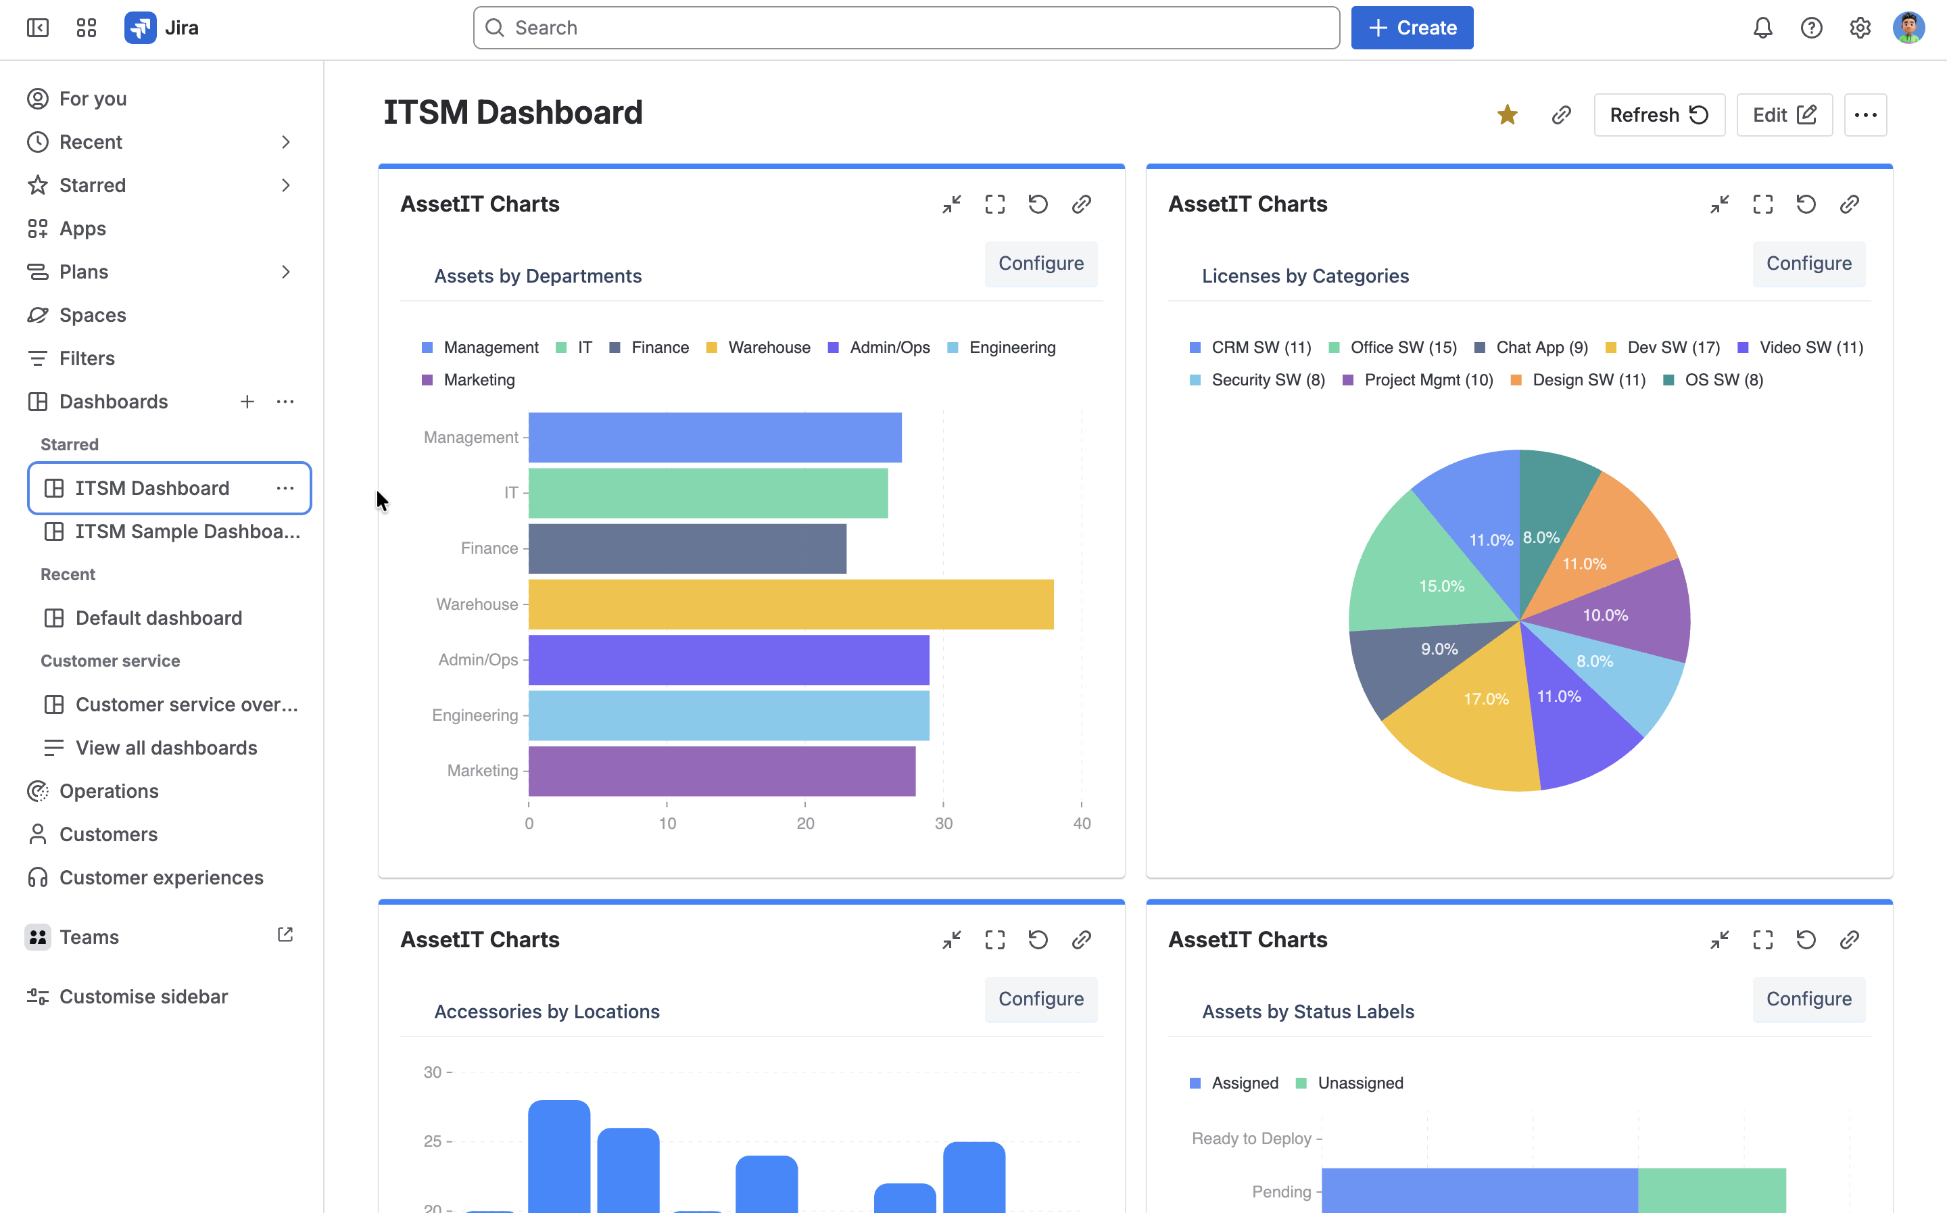
Task: Click the yellow Warehouse bar in chart
Action: click(x=791, y=604)
